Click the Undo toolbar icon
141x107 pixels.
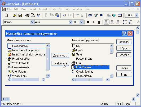tap(64, 15)
